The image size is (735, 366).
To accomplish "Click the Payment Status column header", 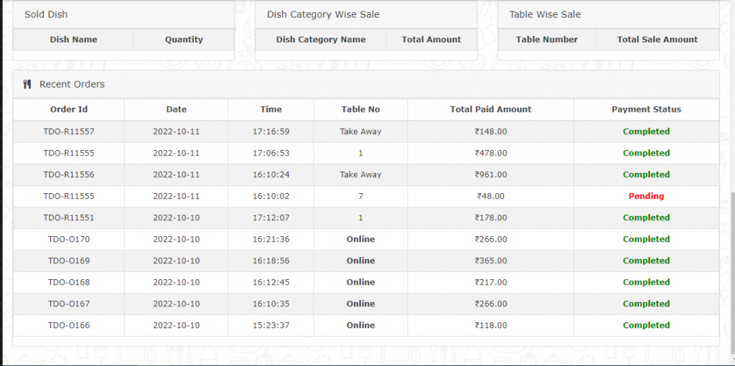I will click(x=646, y=109).
